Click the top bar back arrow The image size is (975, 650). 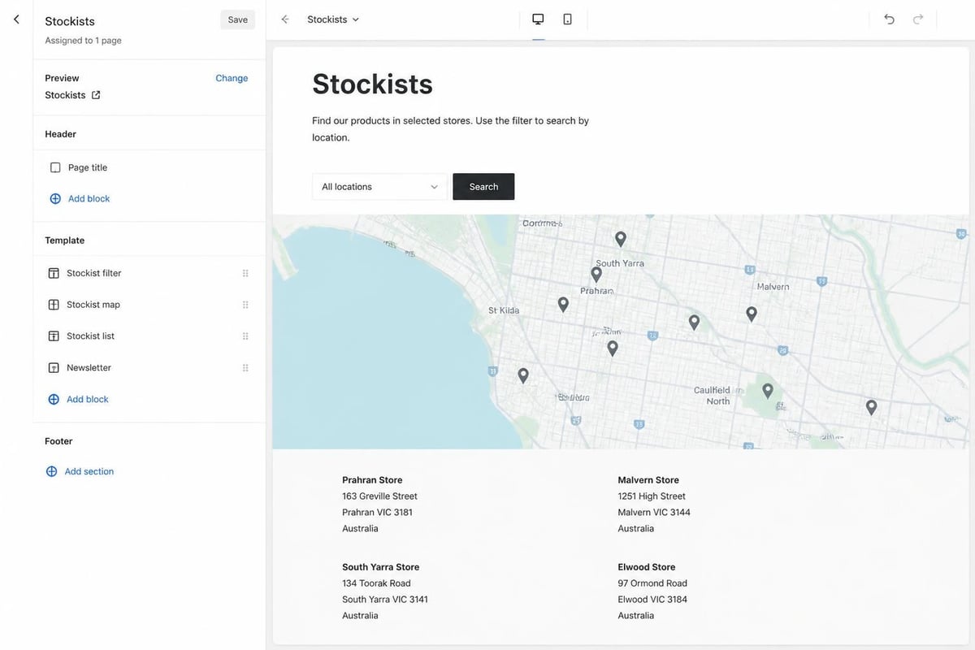point(284,19)
